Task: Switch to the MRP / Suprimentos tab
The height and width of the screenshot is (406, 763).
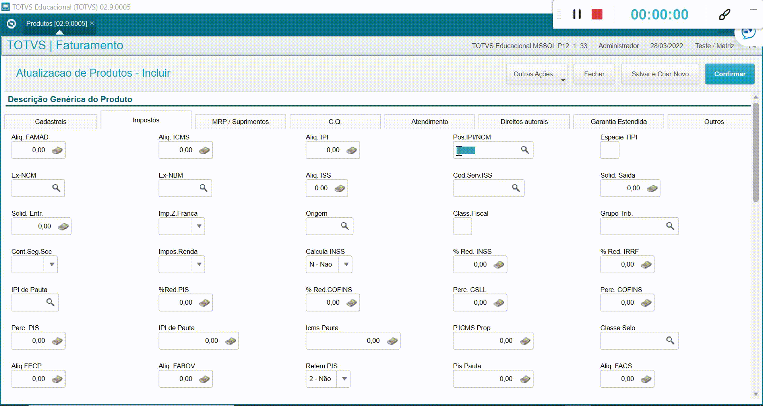Action: tap(240, 122)
